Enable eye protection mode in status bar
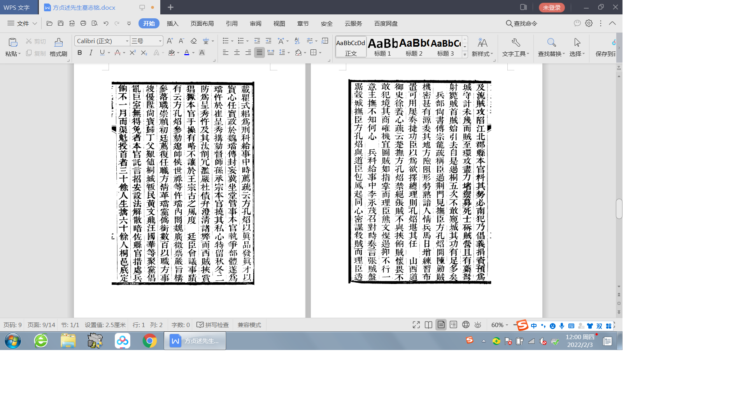 coord(478,325)
